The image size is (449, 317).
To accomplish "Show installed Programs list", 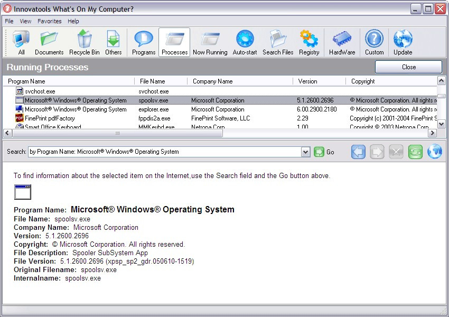I will tap(144, 42).
